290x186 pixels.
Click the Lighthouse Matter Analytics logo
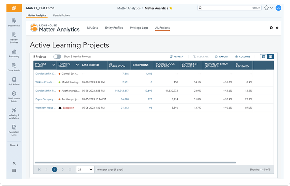click(x=55, y=28)
